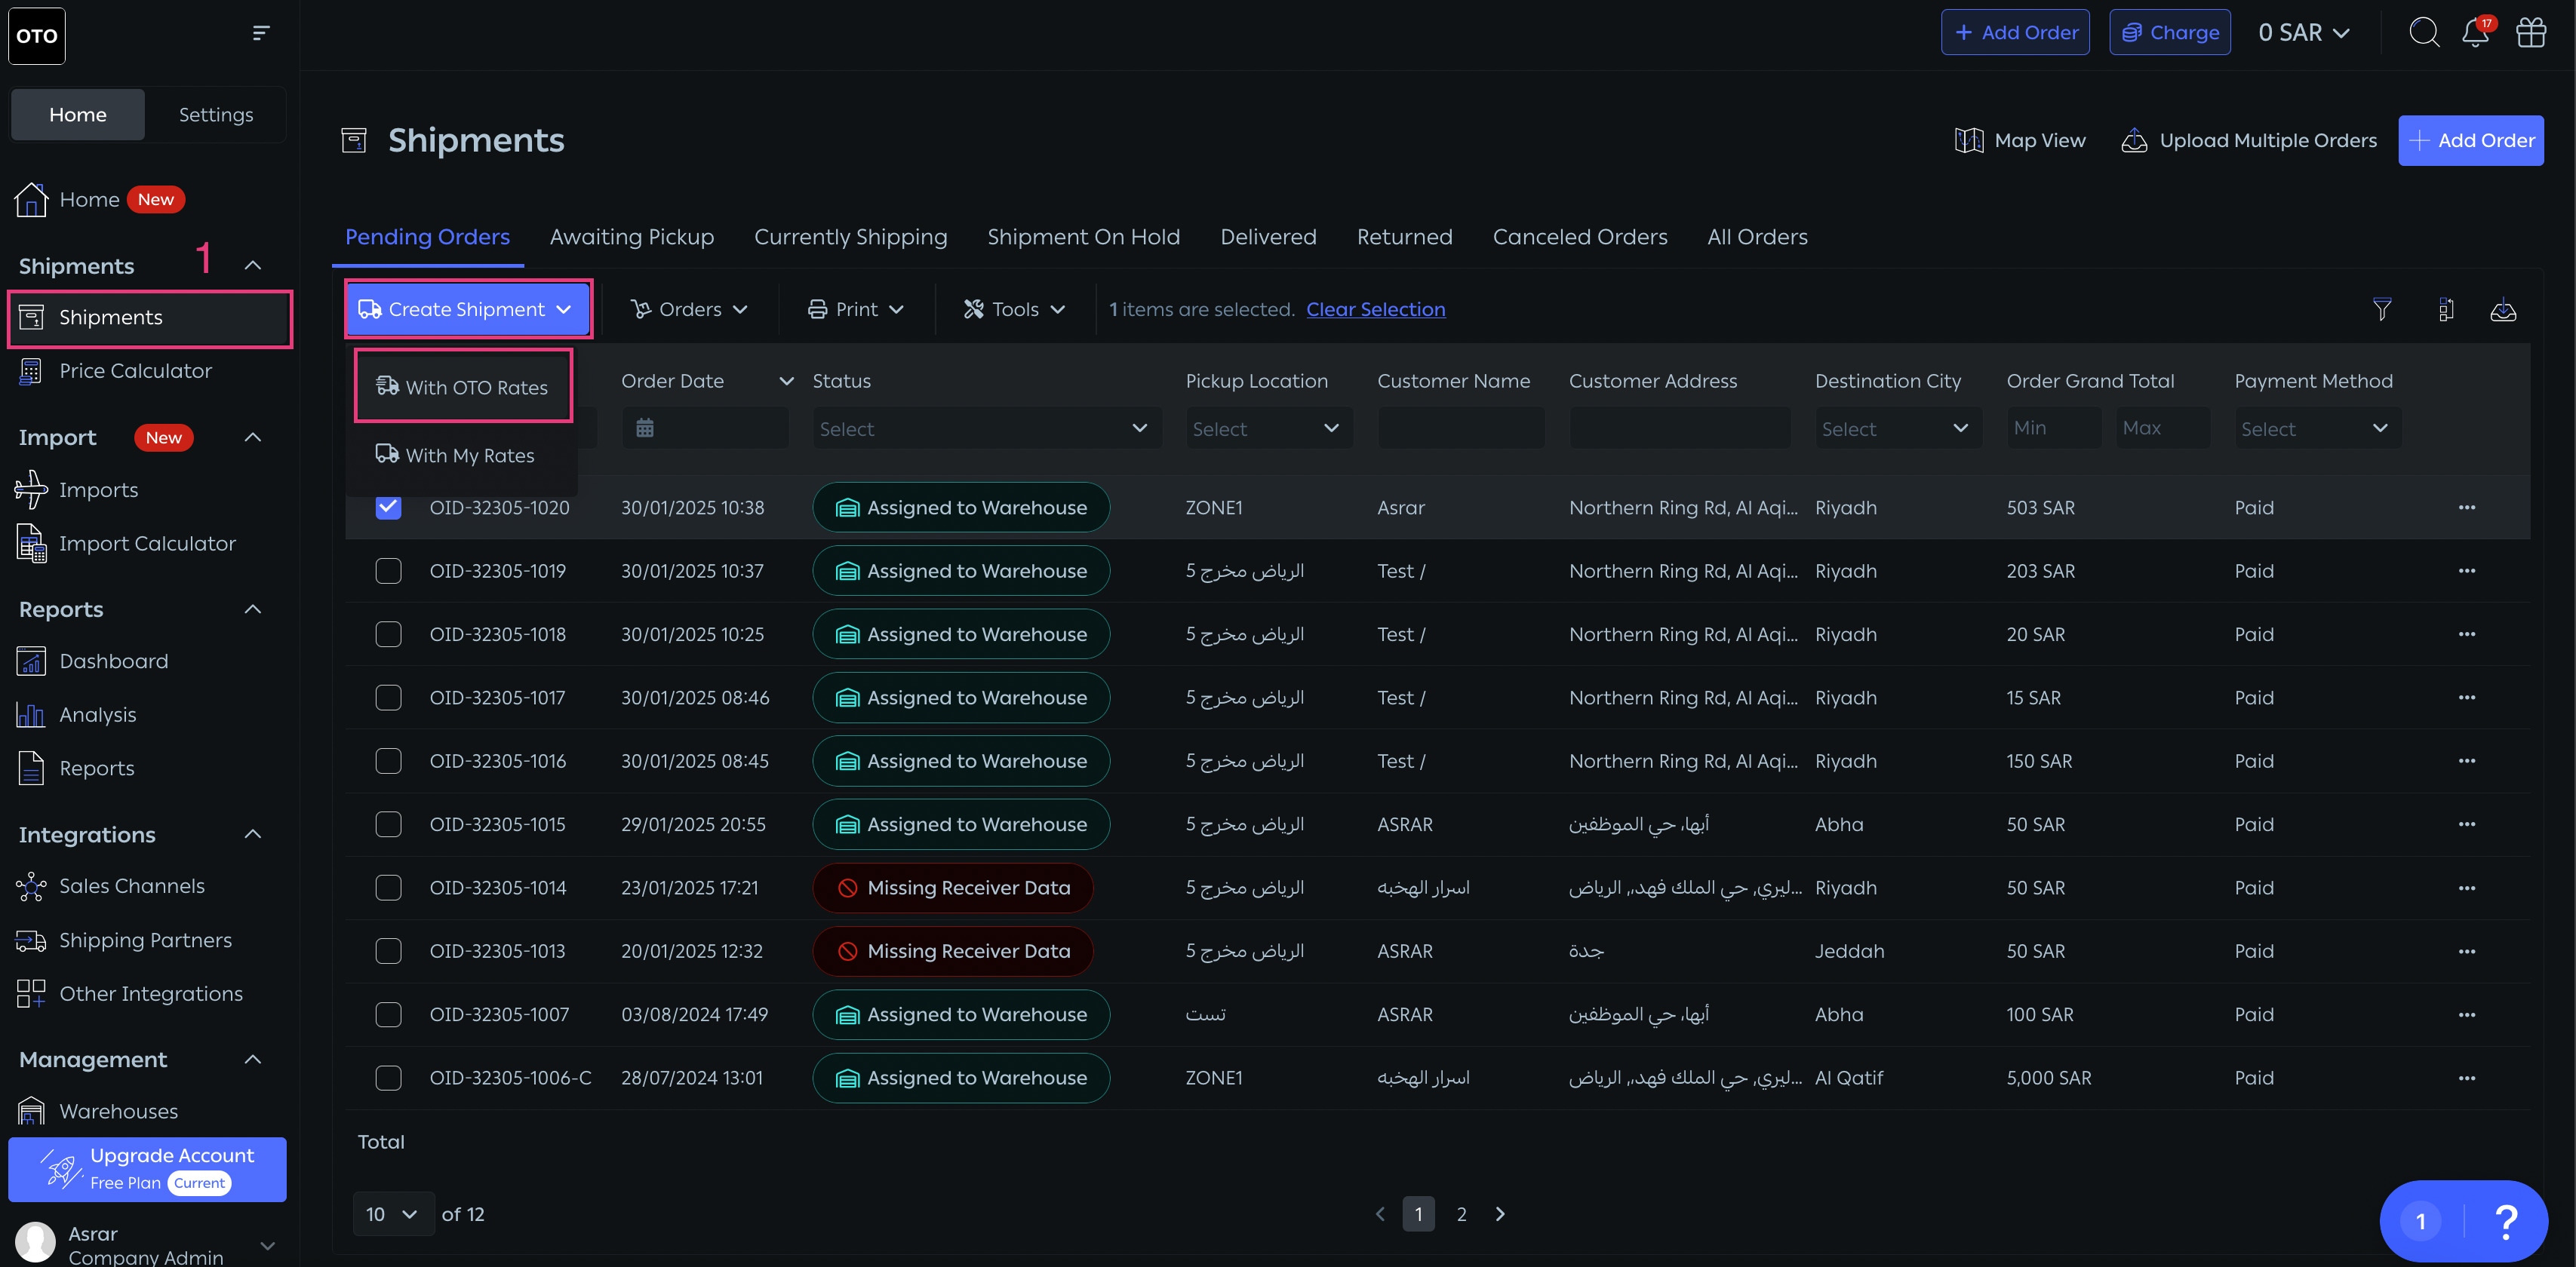Focus the Customer Name filter field
This screenshot has width=2576, height=1267.
tap(1461, 428)
